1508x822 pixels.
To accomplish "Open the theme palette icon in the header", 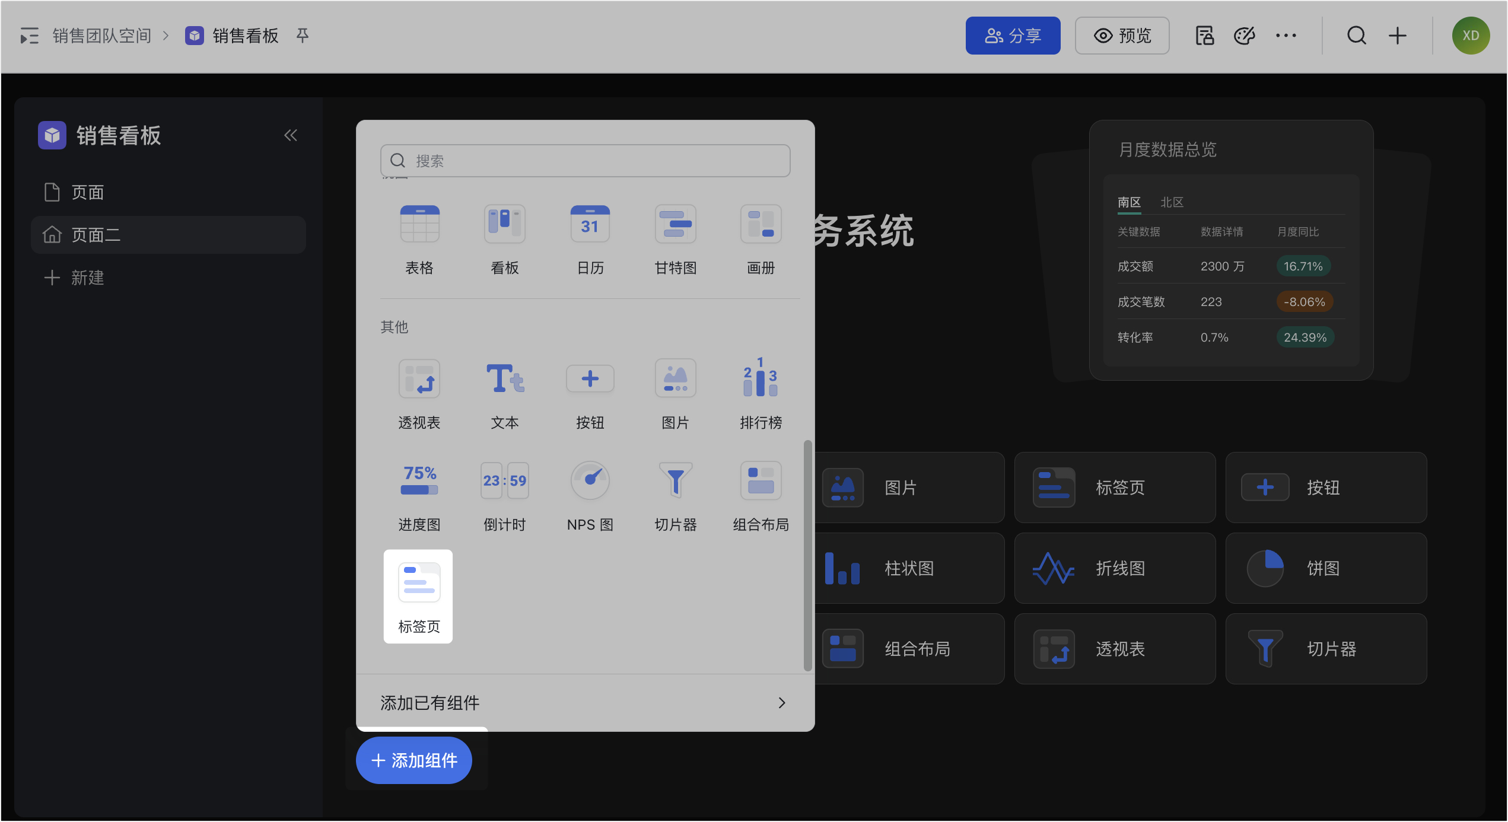I will tap(1245, 36).
